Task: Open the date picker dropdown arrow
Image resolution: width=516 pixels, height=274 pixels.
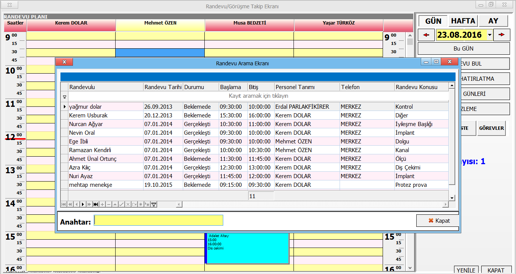Action: click(490, 35)
